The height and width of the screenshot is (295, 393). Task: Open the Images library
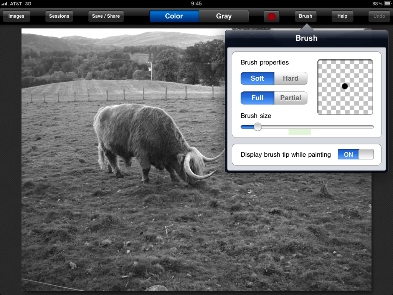point(16,16)
